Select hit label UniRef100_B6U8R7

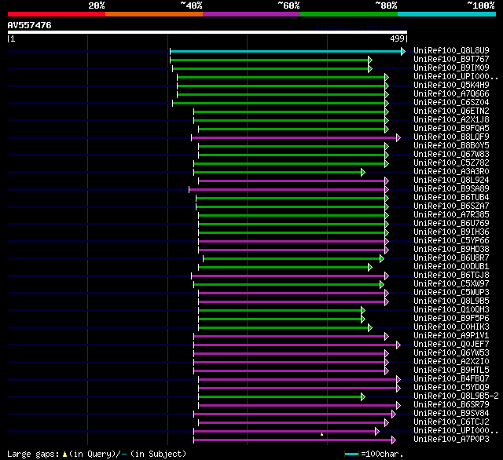click(451, 258)
